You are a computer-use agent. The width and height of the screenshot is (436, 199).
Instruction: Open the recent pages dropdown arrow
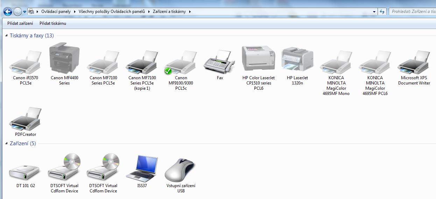[25, 12]
